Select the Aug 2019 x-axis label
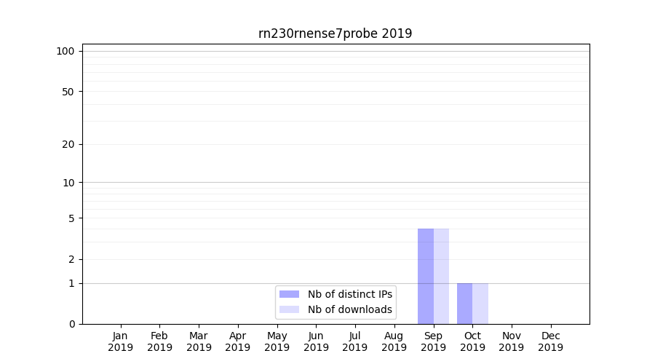 pos(394,341)
